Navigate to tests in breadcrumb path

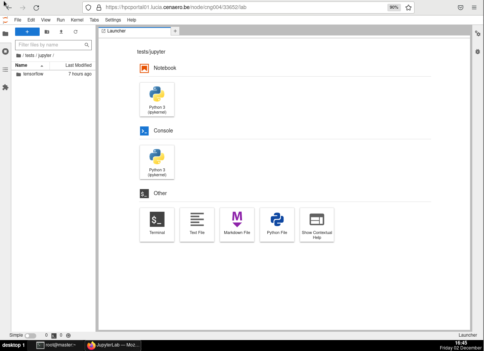29,55
